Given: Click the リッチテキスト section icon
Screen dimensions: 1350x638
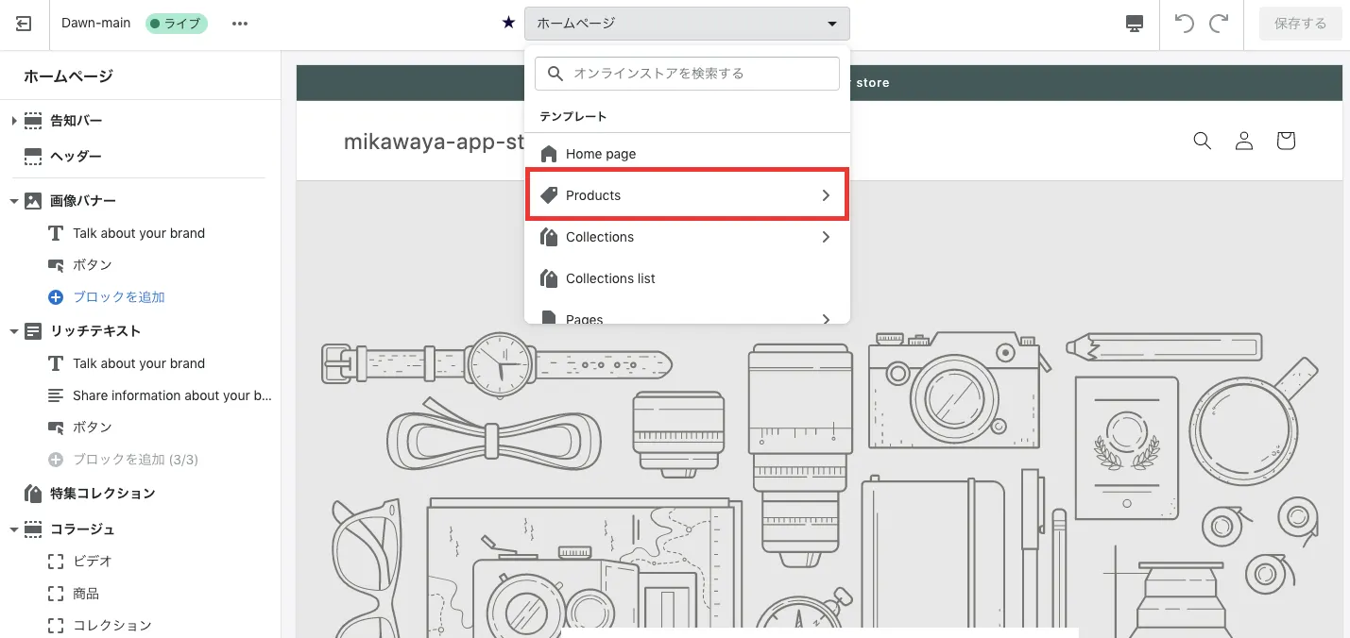Looking at the screenshot, I should coord(33,331).
